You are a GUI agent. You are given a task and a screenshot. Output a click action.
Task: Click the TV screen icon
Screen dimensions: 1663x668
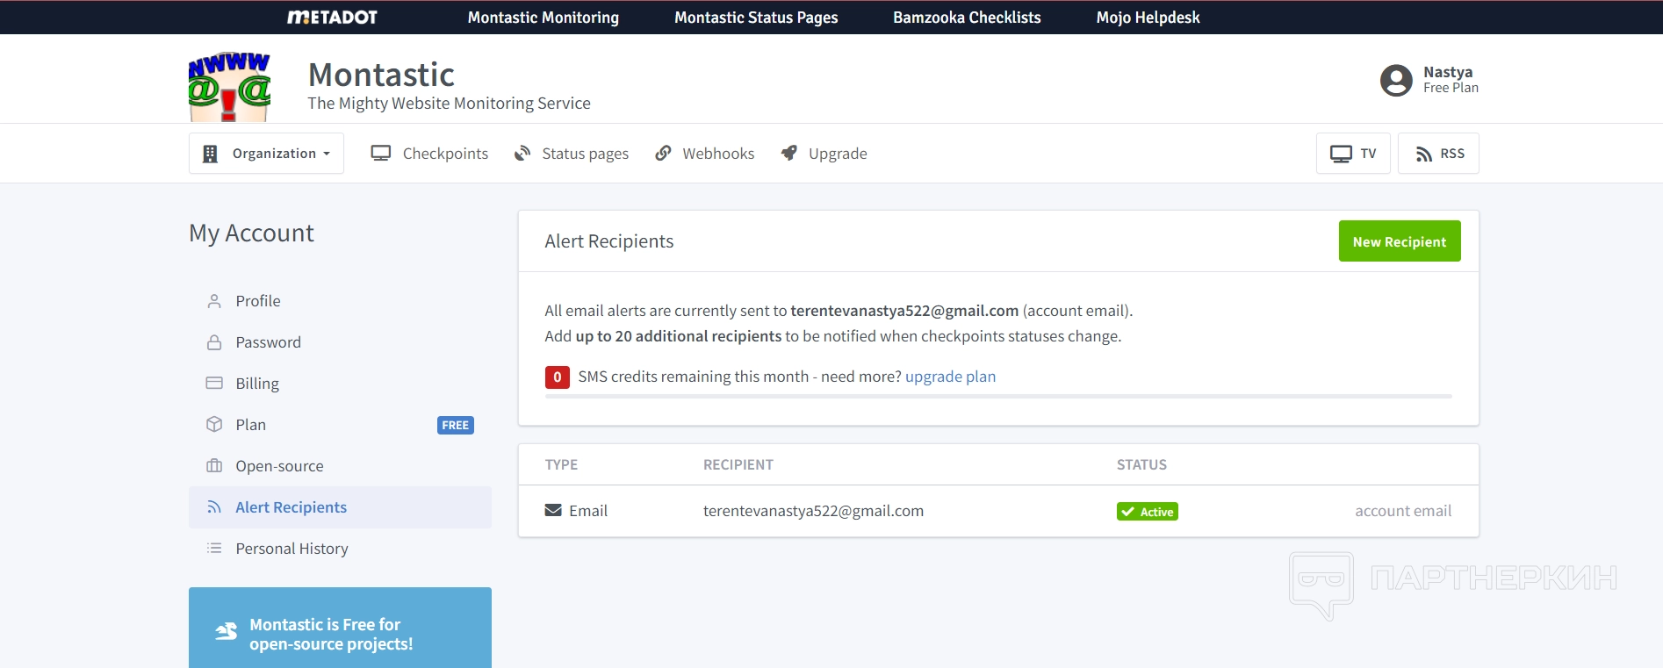point(1341,154)
